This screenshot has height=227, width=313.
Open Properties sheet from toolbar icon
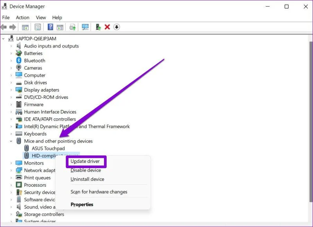click(38, 27)
